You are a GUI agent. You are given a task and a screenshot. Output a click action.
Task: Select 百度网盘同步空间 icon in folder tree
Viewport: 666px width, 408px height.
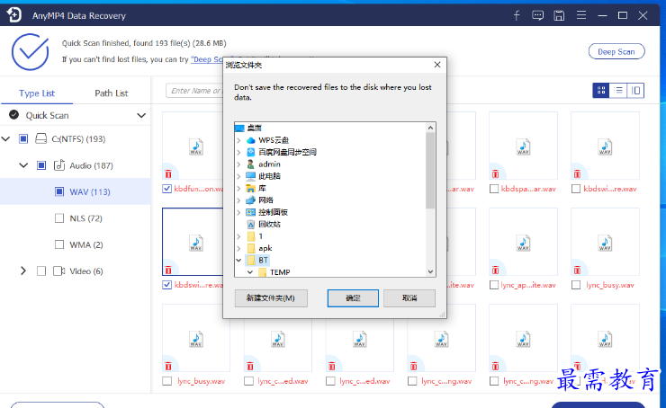pos(250,152)
